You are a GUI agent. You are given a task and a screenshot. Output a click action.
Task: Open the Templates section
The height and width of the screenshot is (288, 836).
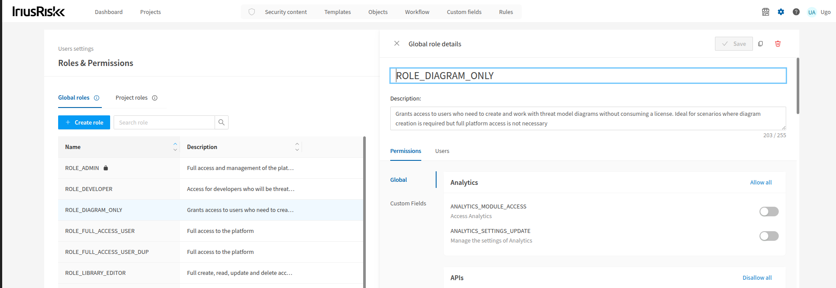[337, 12]
